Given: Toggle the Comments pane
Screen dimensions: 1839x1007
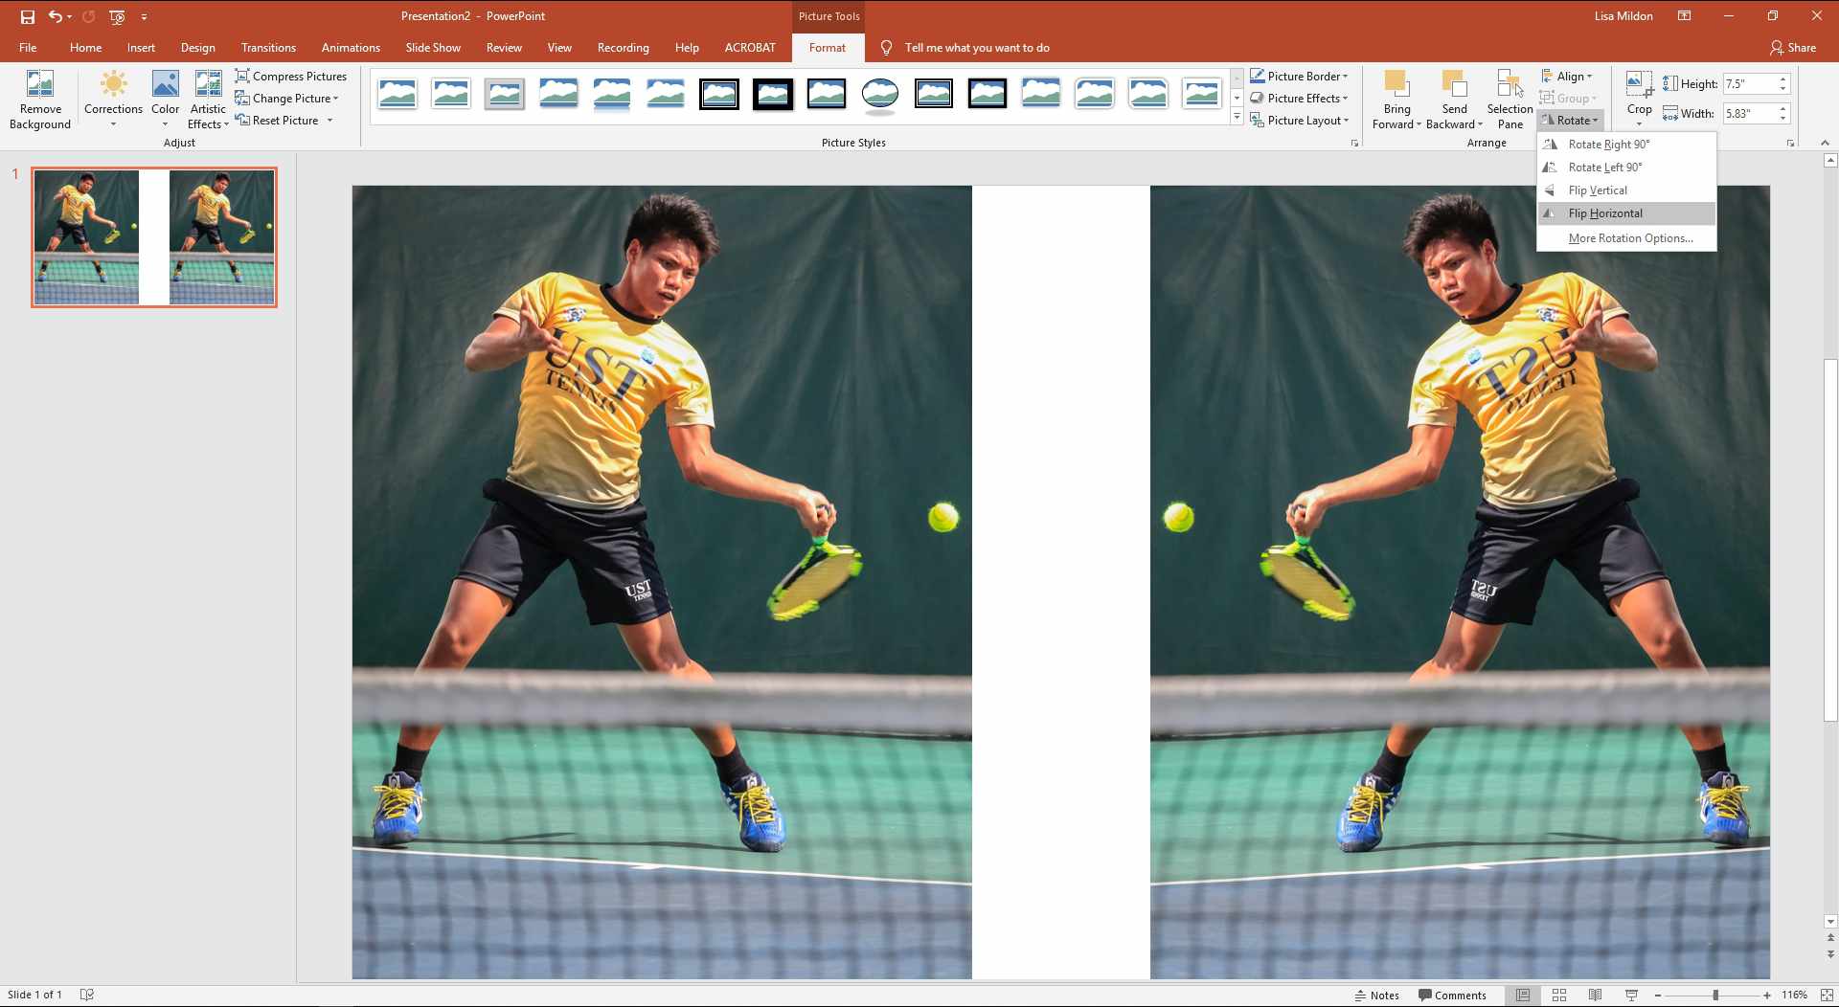Looking at the screenshot, I should coord(1452,996).
